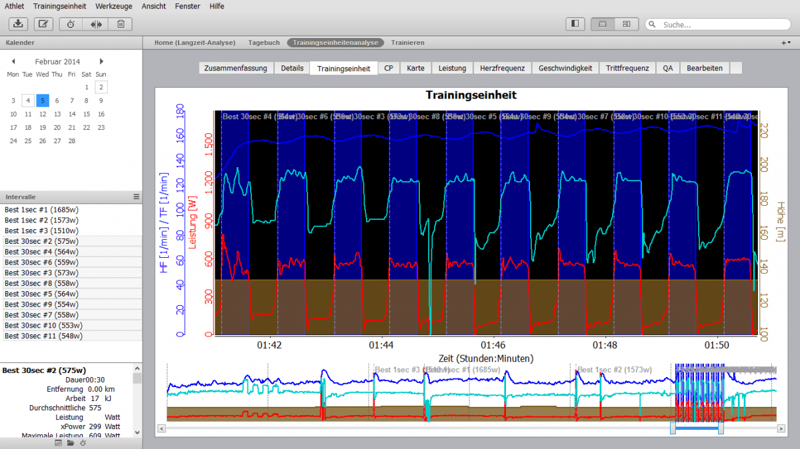Open the Intervalle panel menu

tap(136, 197)
